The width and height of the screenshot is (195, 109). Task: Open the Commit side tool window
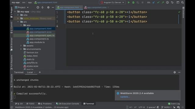(12, 28)
